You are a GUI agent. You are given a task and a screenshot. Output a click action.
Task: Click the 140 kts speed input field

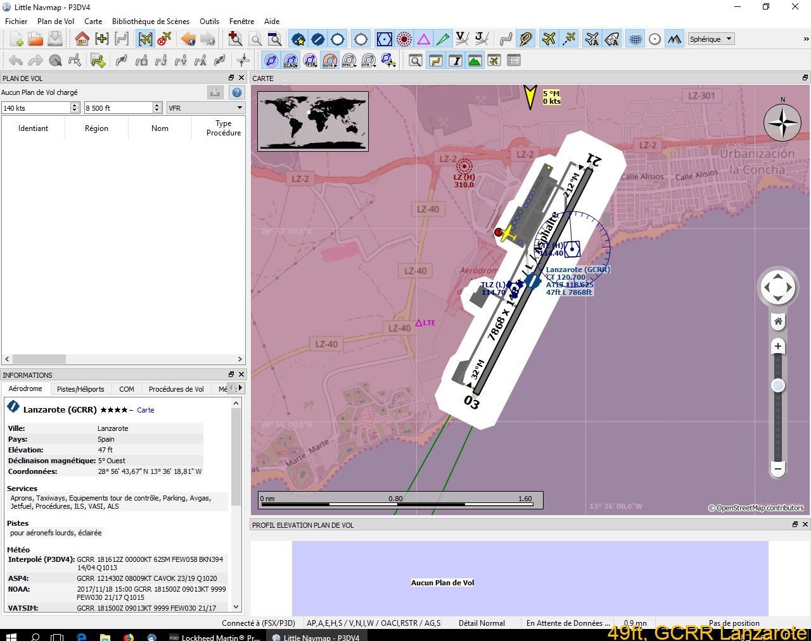click(35, 108)
